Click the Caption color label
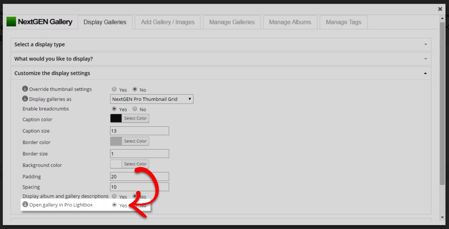Image resolution: width=449 pixels, height=229 pixels. click(x=37, y=119)
